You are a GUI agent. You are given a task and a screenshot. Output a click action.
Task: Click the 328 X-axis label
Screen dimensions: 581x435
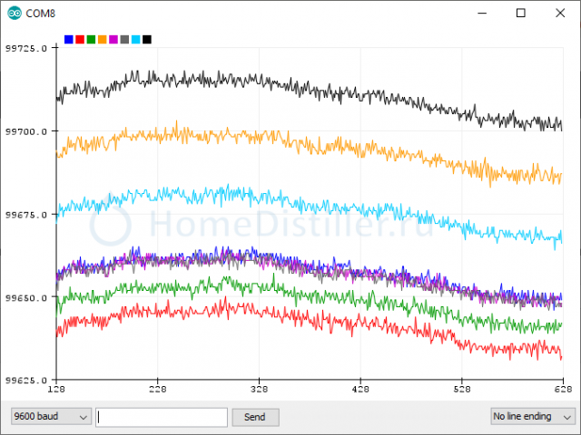260,390
